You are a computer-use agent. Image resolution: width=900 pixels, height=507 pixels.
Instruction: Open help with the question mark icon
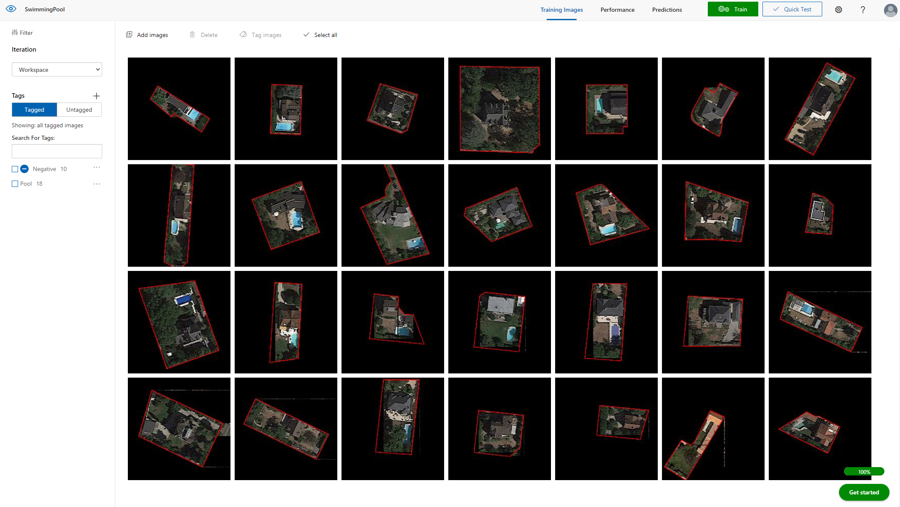click(863, 10)
